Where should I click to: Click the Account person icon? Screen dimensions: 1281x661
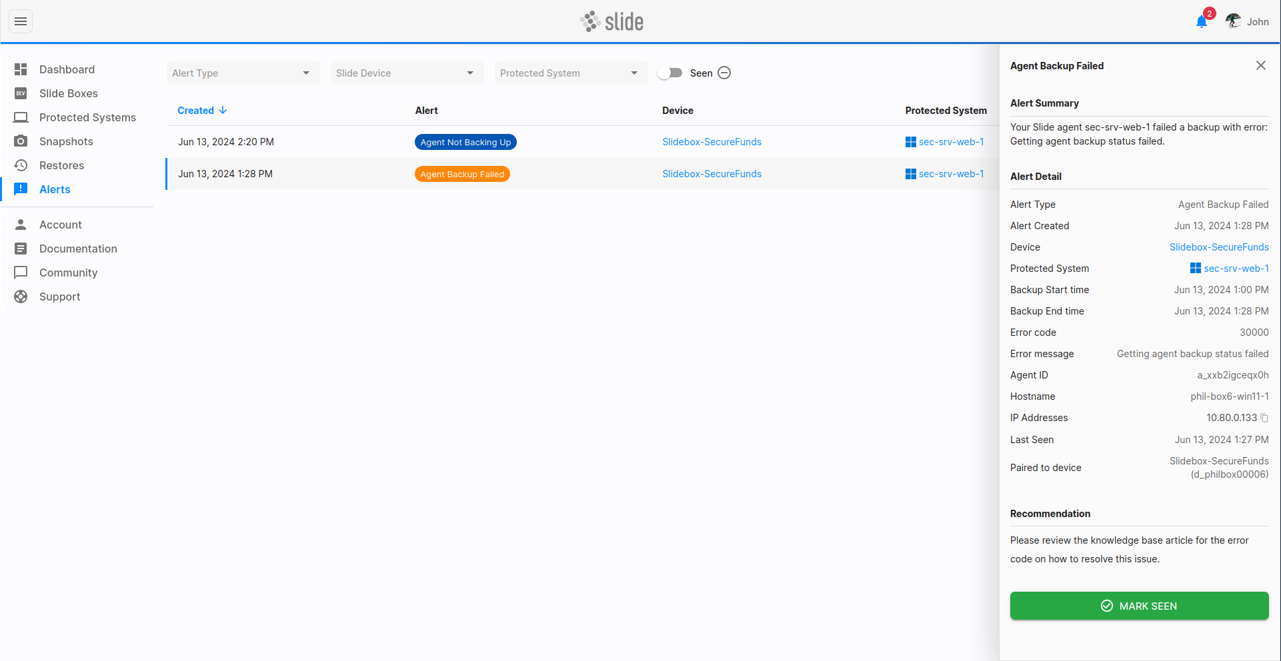point(21,225)
